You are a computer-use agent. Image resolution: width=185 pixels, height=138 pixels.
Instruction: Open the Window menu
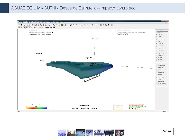[60, 23]
